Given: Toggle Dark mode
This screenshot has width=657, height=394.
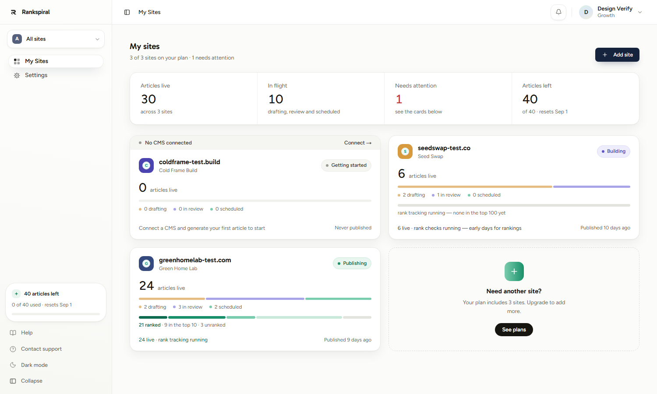Looking at the screenshot, I should (x=34, y=365).
